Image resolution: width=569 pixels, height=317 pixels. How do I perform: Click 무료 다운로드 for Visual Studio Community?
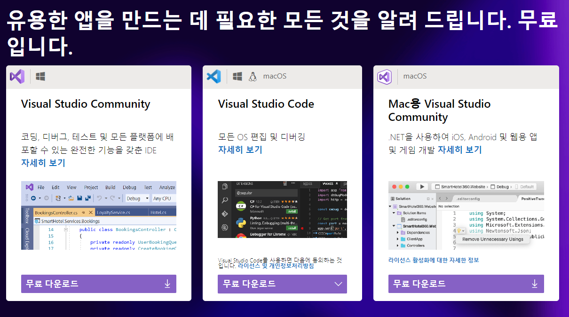point(99,284)
